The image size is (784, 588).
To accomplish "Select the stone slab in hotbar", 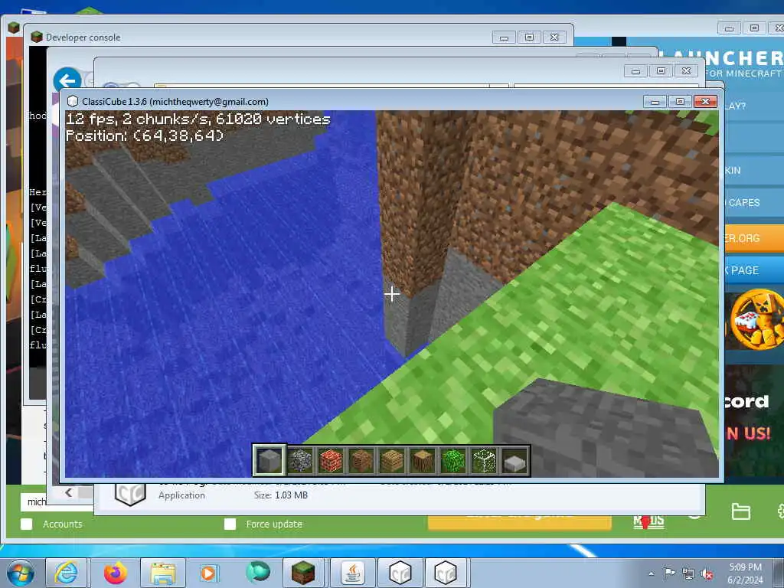I will click(514, 460).
